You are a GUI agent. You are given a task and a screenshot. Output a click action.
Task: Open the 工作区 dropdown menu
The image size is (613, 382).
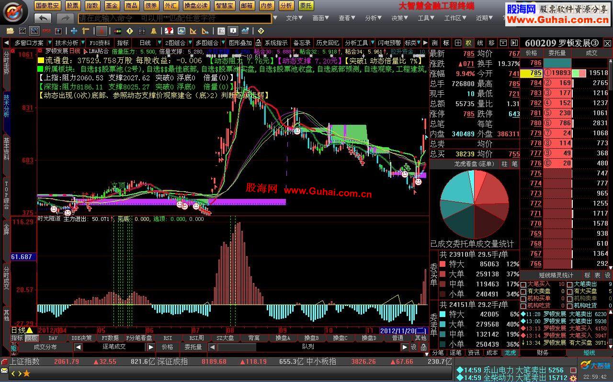[455, 18]
